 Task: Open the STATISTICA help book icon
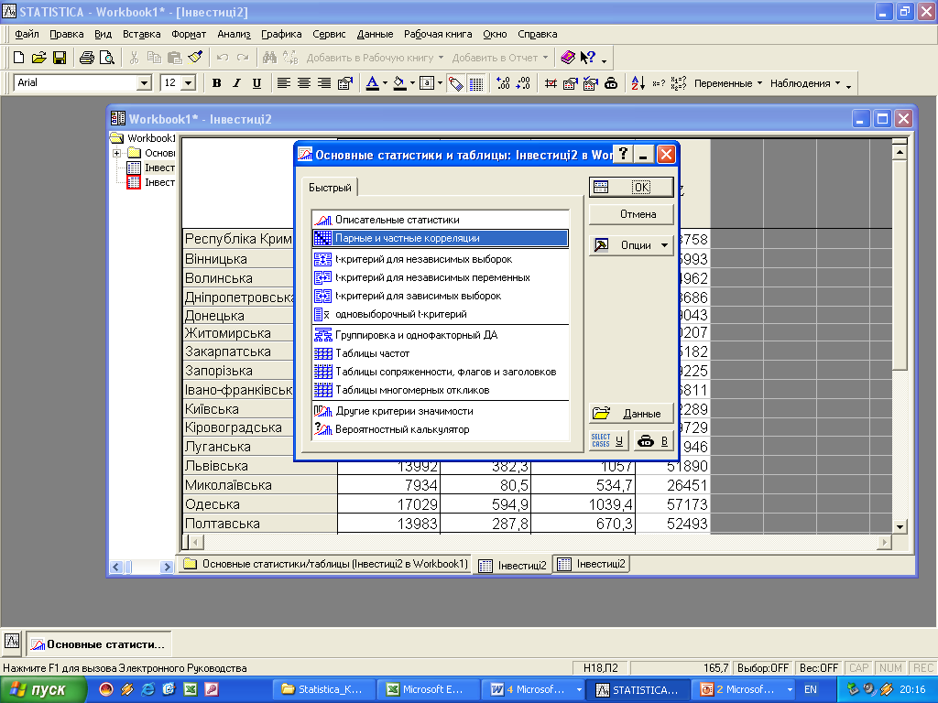[x=568, y=58]
